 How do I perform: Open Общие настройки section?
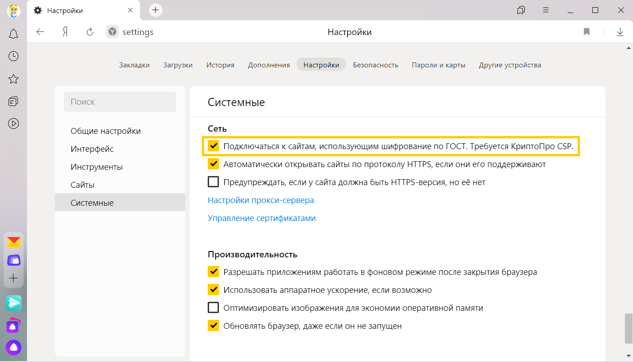pos(120,131)
